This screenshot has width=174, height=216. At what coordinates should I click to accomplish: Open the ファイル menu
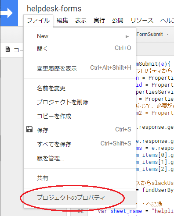pos(38,21)
